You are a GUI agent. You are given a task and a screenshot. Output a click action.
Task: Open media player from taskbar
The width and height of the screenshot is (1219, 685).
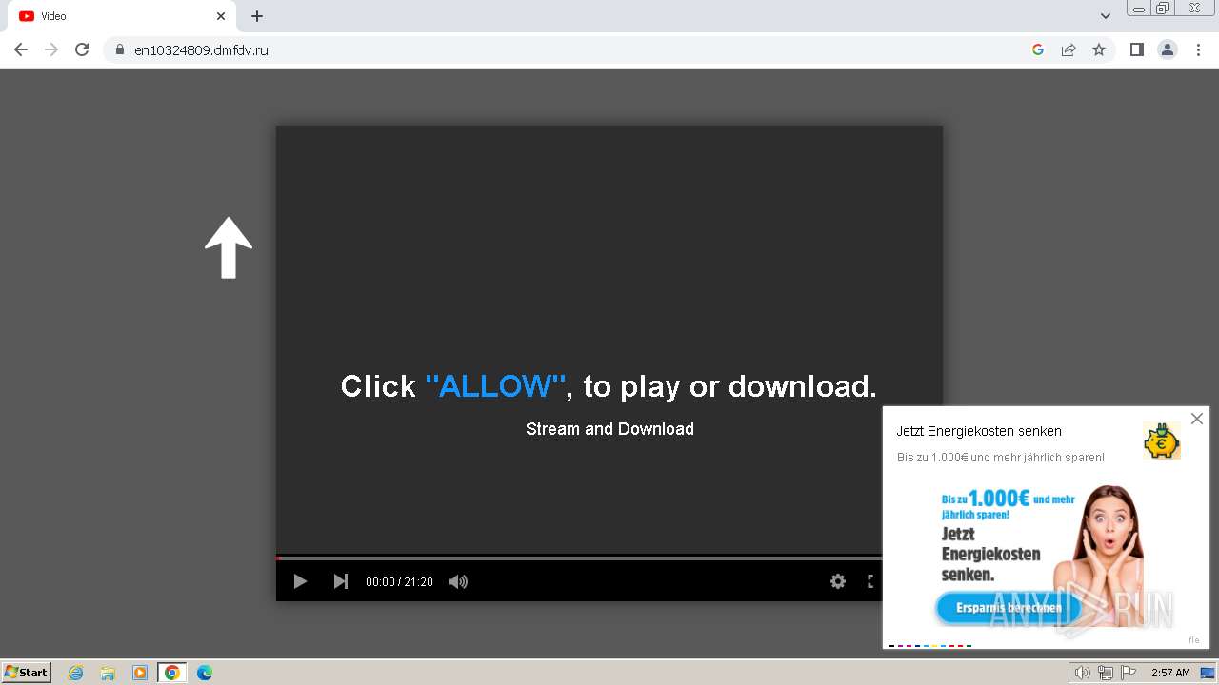pyautogui.click(x=140, y=673)
